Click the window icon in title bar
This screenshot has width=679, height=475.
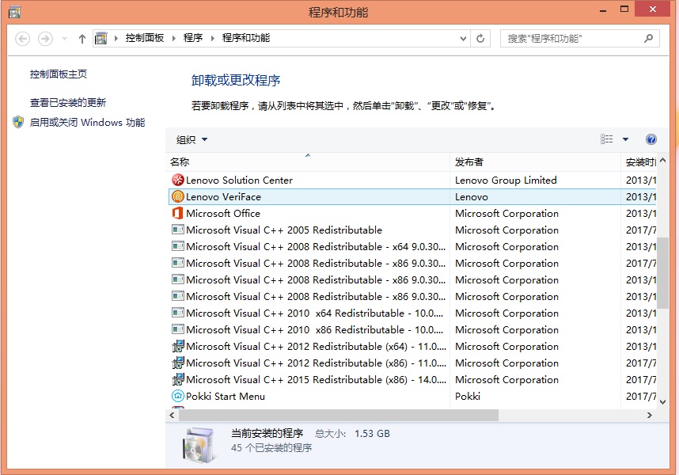tap(14, 12)
